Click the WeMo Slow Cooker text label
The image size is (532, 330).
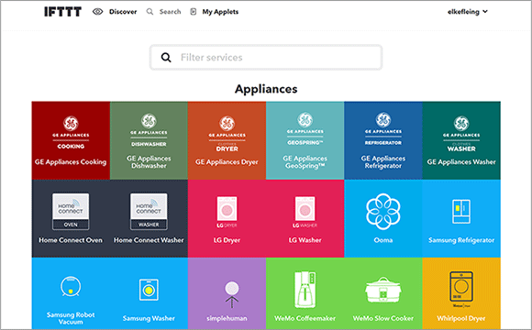(383, 318)
